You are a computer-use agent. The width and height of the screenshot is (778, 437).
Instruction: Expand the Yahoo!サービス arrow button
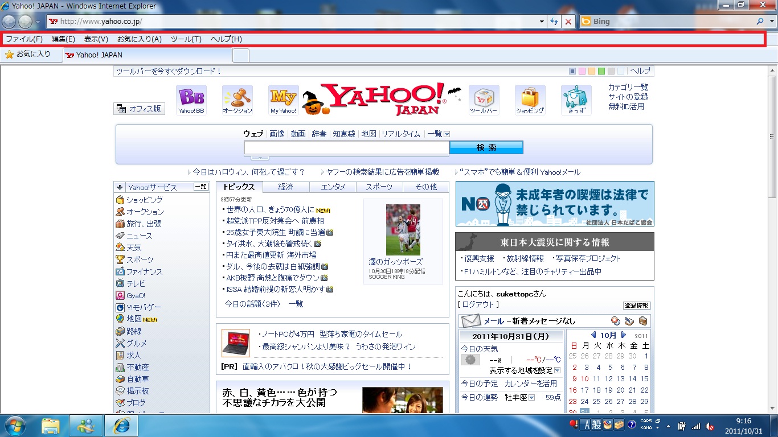point(120,187)
